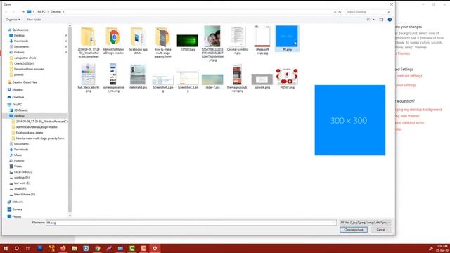This screenshot has height=253, width=450.
Task: Select the nationalid.jpg file
Action: pos(138,77)
